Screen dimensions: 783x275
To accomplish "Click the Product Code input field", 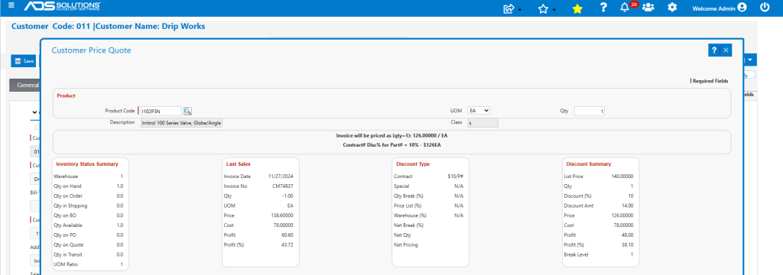I will point(161,111).
